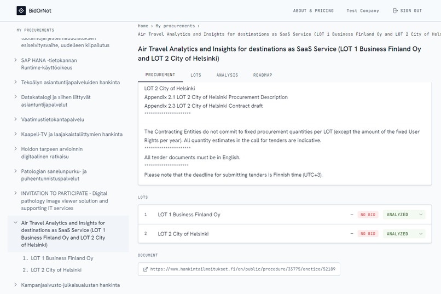The height and width of the screenshot is (294, 441).
Task: Click Appendix 2.3 Contract draft text
Action: click(204, 106)
